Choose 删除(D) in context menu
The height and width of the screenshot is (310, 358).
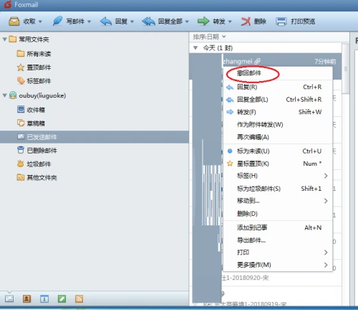[x=278, y=213]
